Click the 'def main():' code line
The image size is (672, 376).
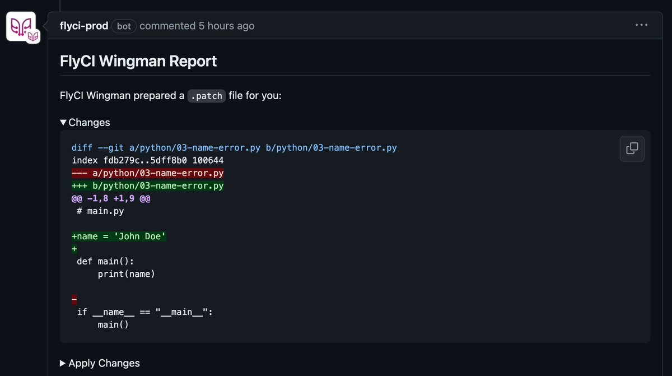tap(105, 262)
